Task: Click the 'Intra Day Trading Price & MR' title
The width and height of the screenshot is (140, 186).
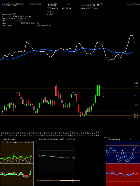Action: pyautogui.click(x=52, y=139)
